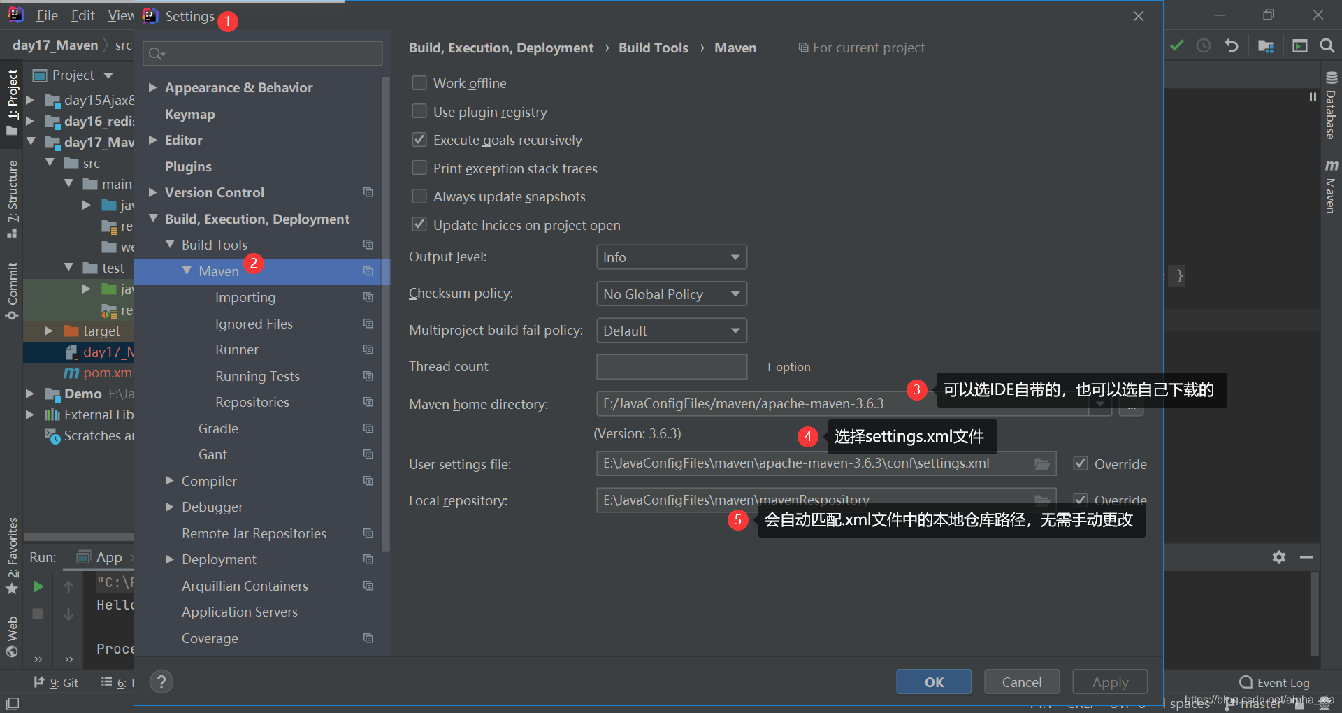Screen dimensions: 1342x713
Task: Click the stop square in Run panel
Action: [x=38, y=614]
